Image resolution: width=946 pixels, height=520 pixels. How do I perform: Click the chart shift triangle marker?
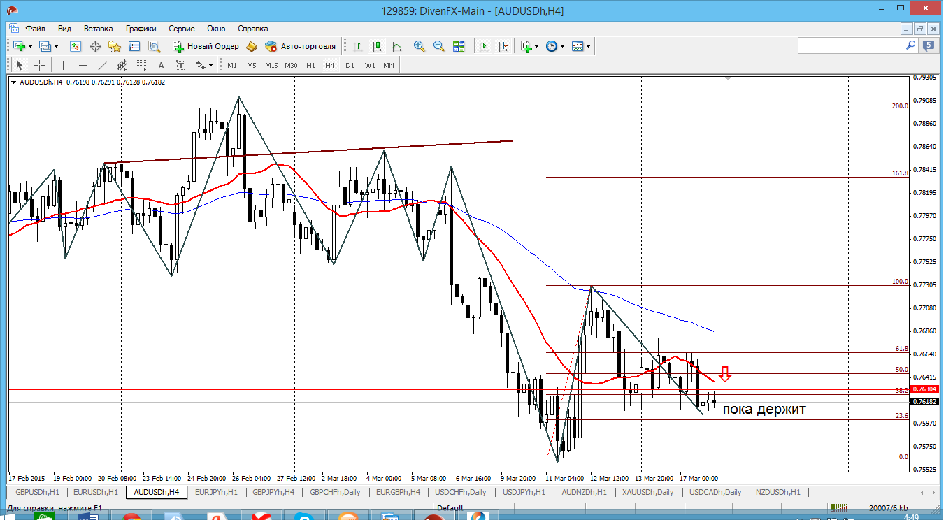[x=729, y=80]
